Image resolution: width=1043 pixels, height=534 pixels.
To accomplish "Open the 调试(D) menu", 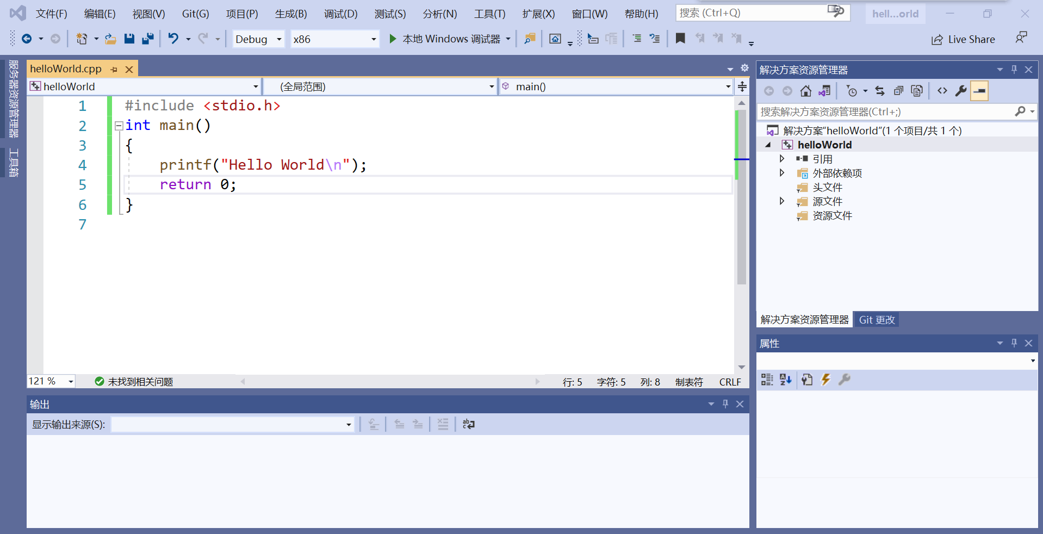I will [x=340, y=14].
